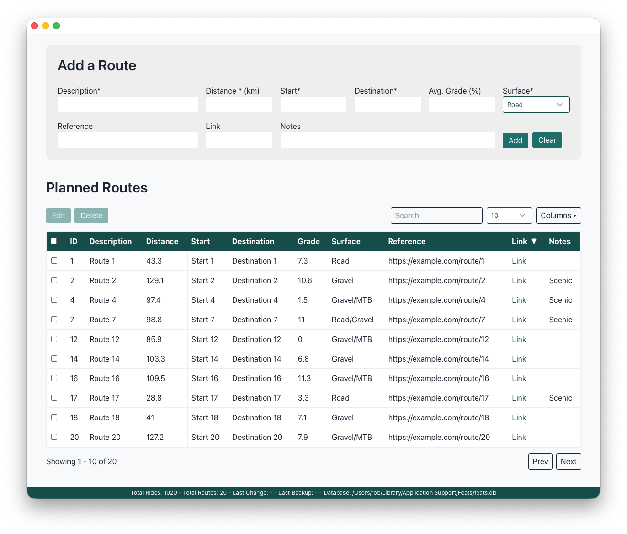Screen dimensions: 627x534
Task: Click the Add button
Action: point(515,140)
